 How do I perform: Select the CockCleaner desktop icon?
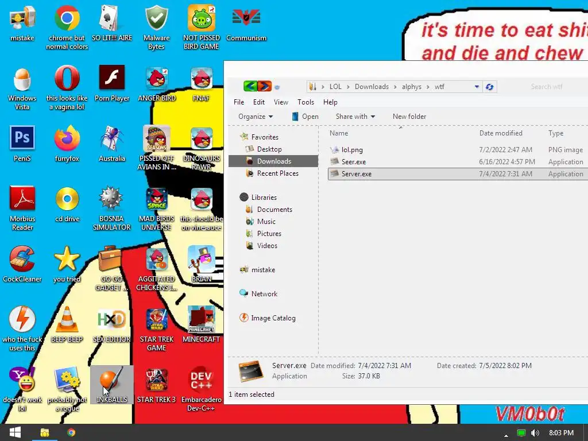(x=22, y=264)
